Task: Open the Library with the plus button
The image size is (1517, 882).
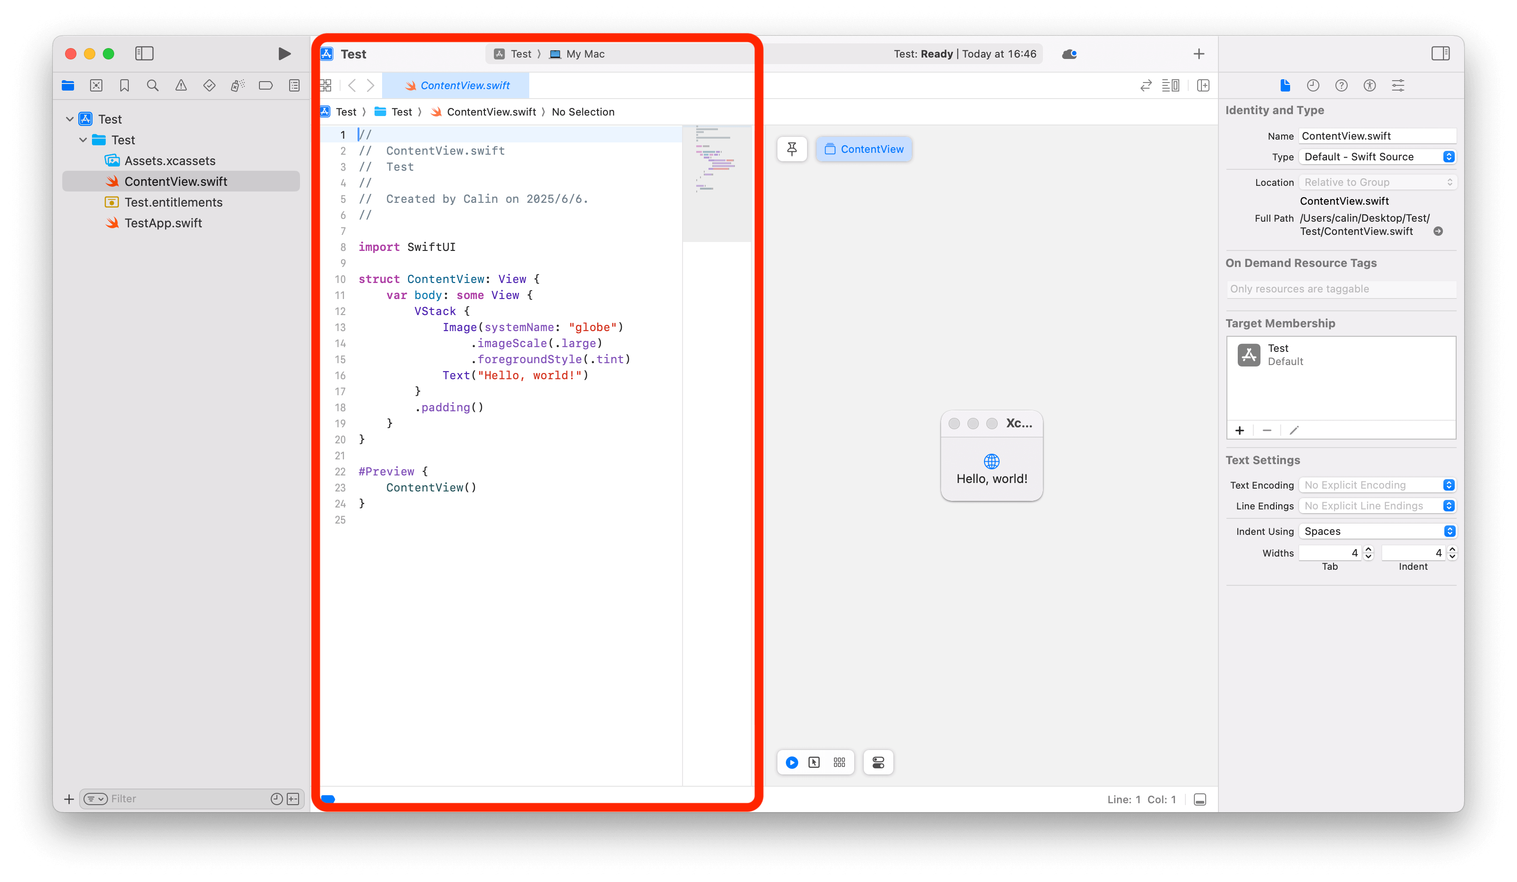Action: click(x=1199, y=54)
